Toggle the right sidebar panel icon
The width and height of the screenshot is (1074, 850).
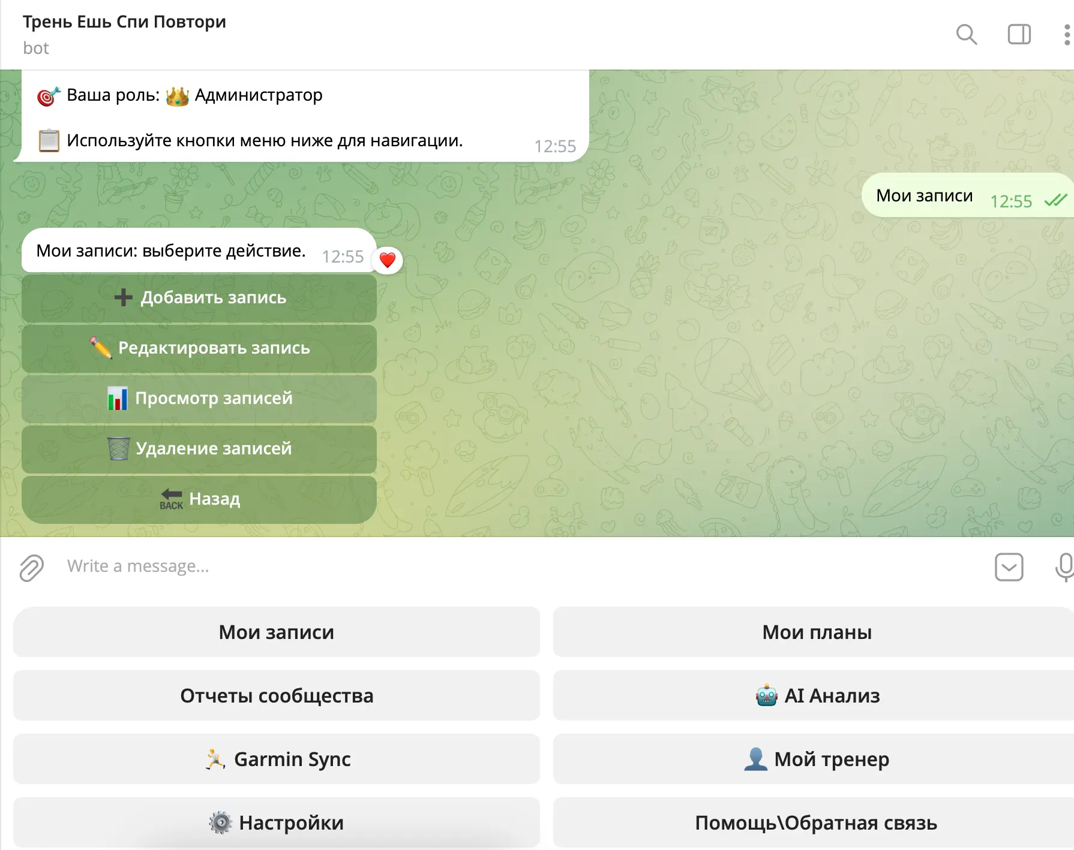point(1019,35)
